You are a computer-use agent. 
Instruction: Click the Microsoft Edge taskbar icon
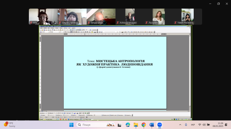tap(128, 125)
